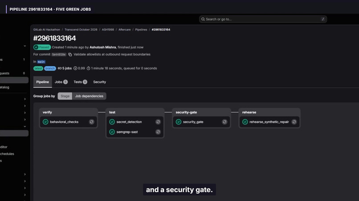
Task: Open the behavioral_checks job
Action: point(64,122)
